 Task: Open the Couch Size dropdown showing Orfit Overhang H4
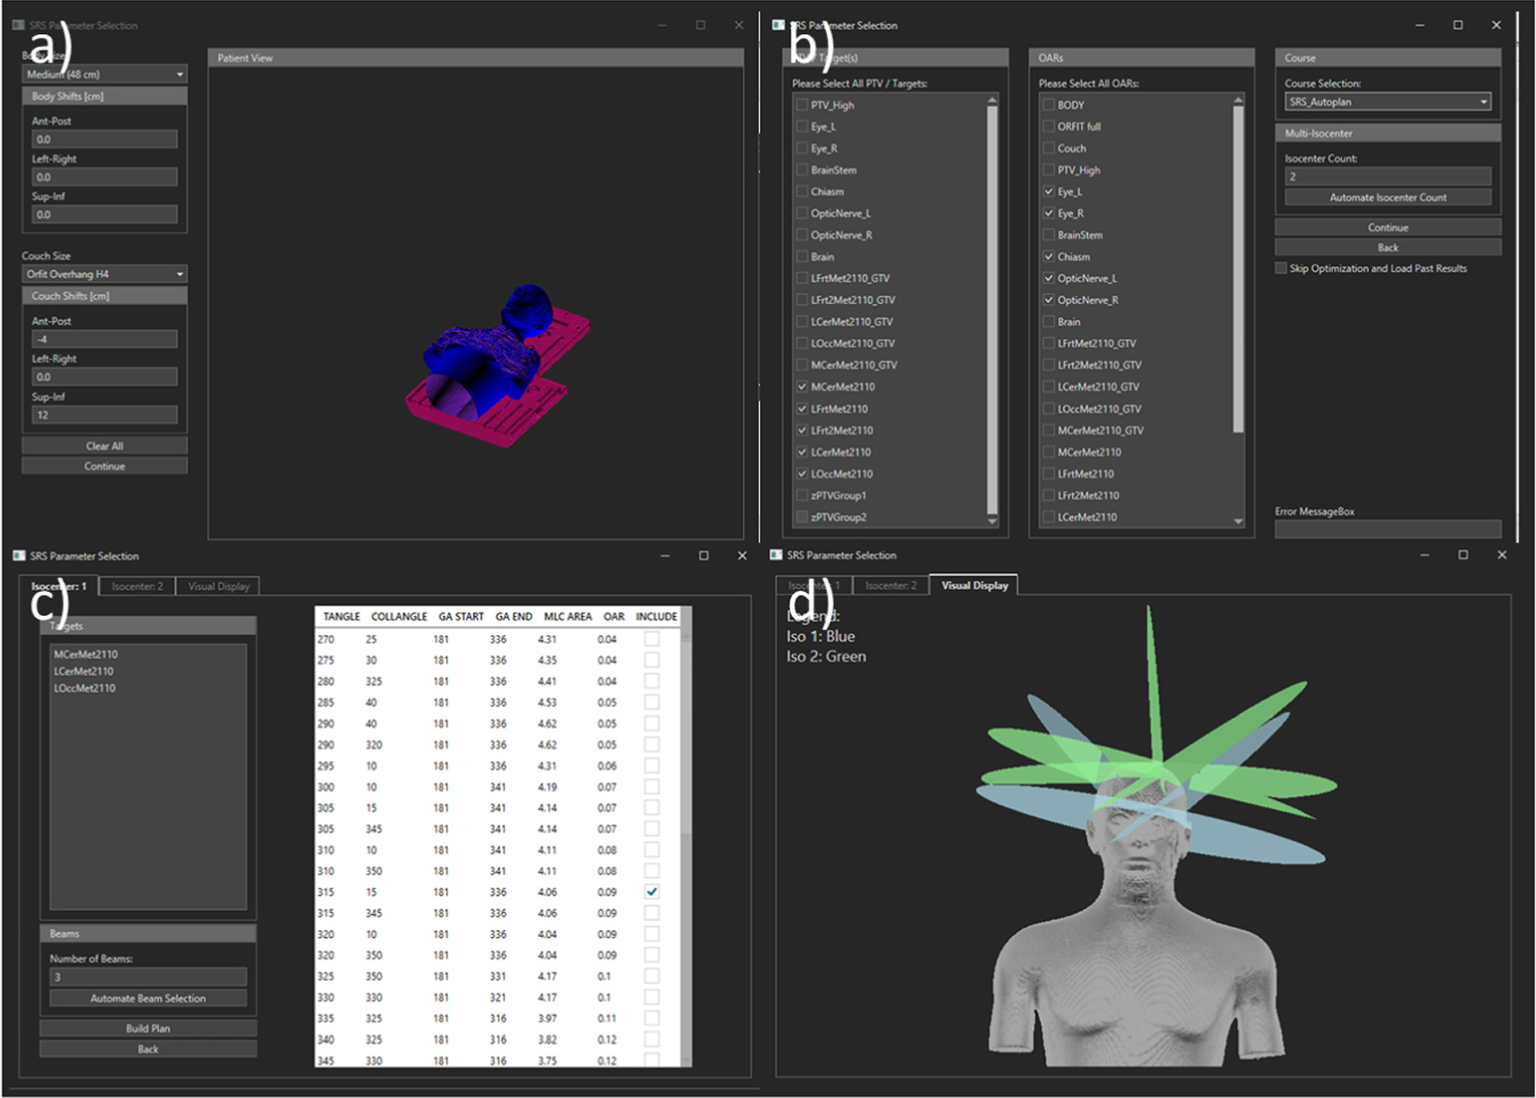pyautogui.click(x=104, y=274)
